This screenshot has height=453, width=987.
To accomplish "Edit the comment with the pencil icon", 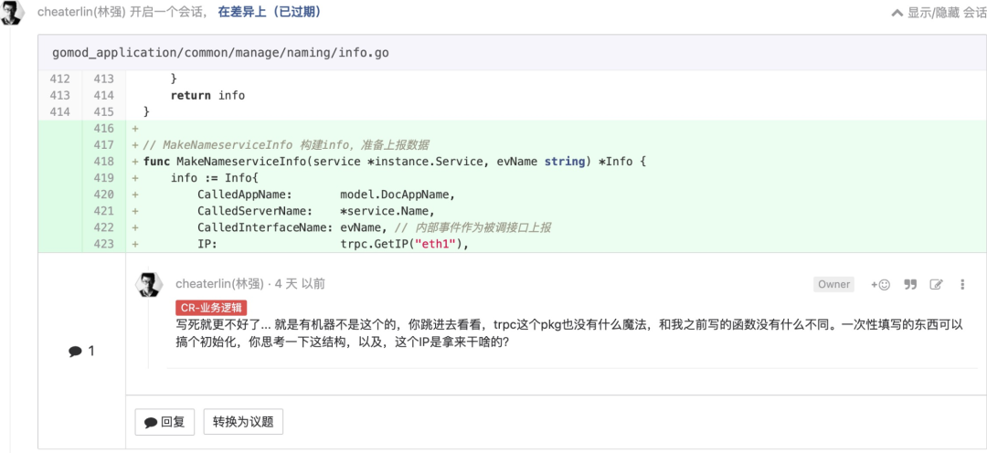I will [x=936, y=284].
